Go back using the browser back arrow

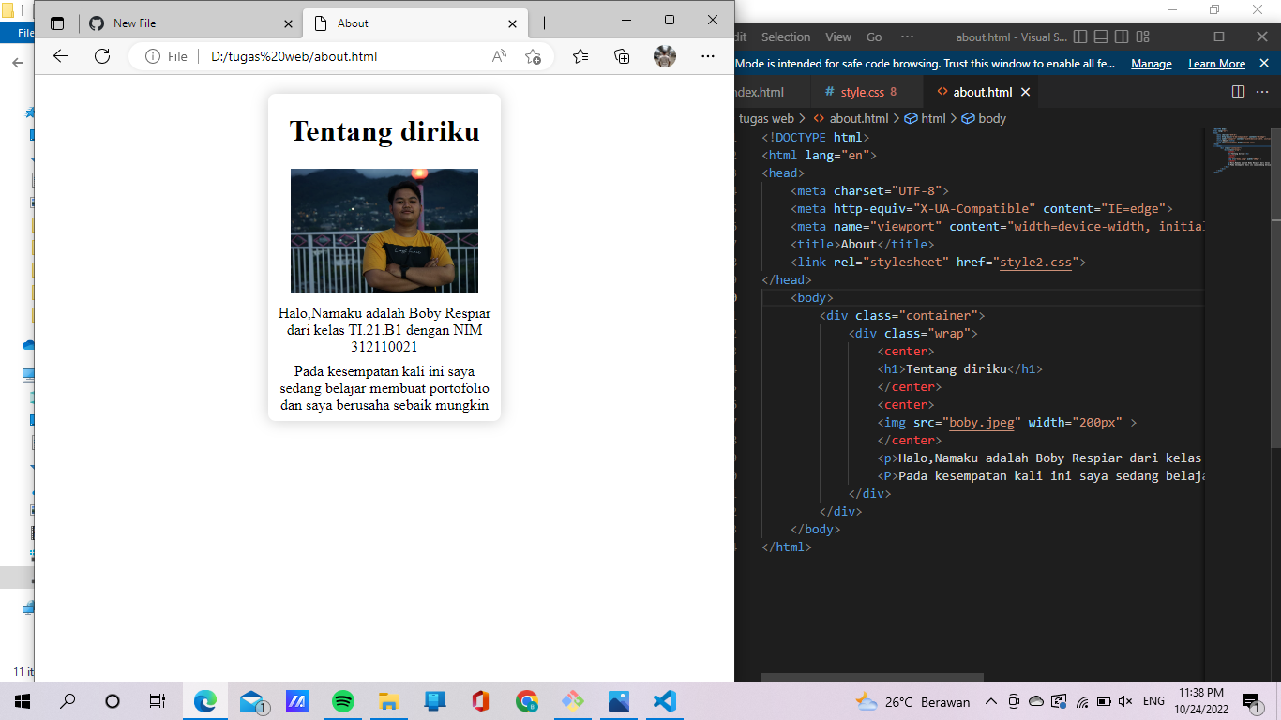pyautogui.click(x=60, y=56)
